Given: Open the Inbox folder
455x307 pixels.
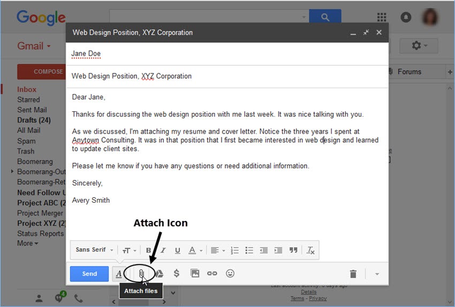Looking at the screenshot, I should point(27,89).
